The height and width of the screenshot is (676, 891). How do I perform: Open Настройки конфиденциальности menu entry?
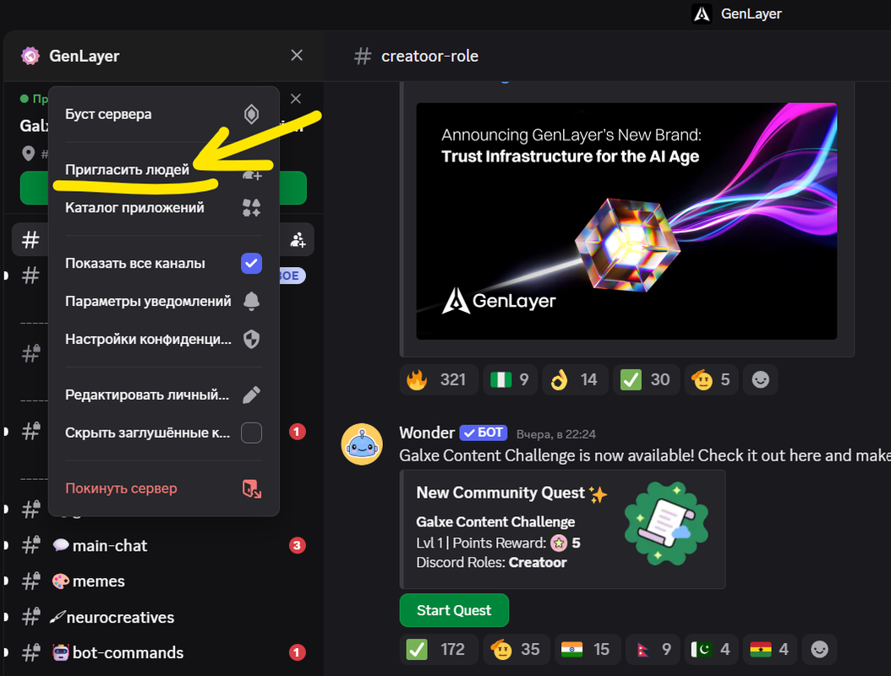click(x=164, y=339)
